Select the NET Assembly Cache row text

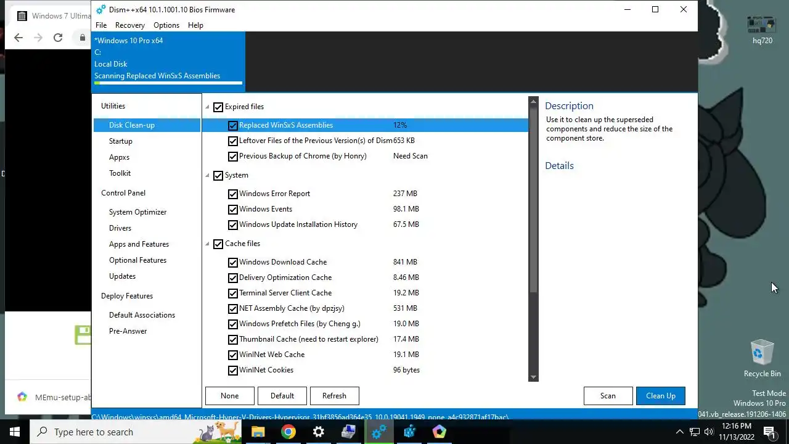292,308
